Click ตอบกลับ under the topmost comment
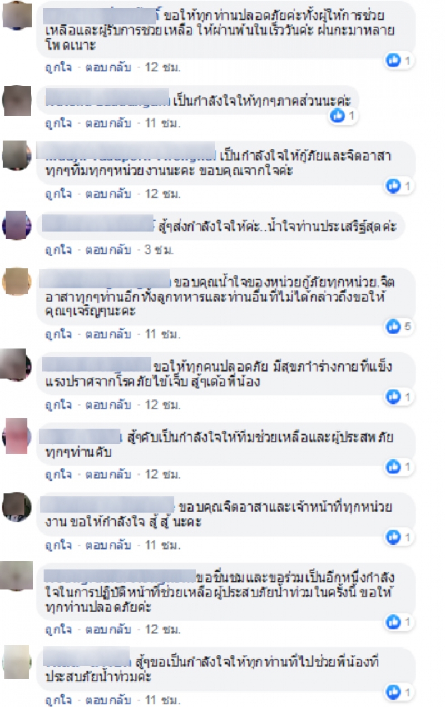 click(108, 68)
